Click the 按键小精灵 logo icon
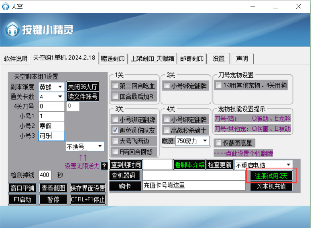Screen dimensions: 311x228 coord(12,29)
